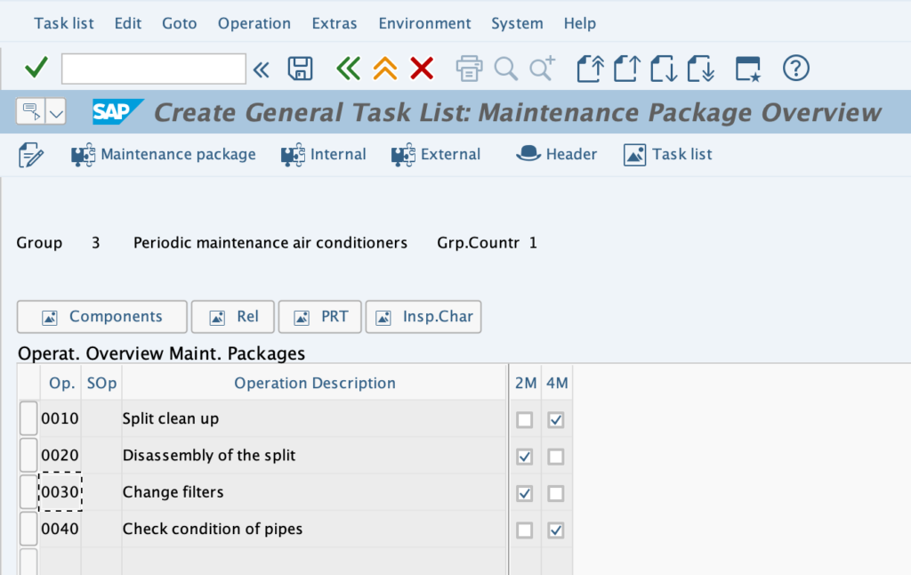Screen dimensions: 911x575
Task: Click the Find magnifier icon
Action: coord(505,69)
